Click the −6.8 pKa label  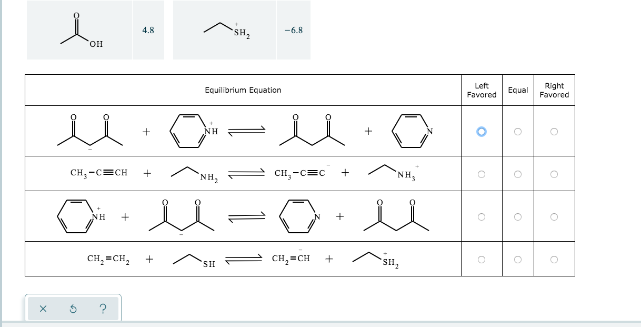pyautogui.click(x=294, y=30)
